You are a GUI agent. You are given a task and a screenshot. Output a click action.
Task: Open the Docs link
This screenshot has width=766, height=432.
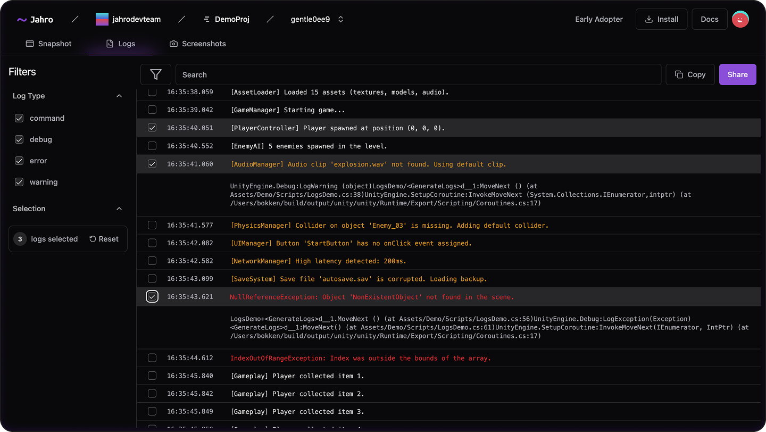[x=710, y=19]
